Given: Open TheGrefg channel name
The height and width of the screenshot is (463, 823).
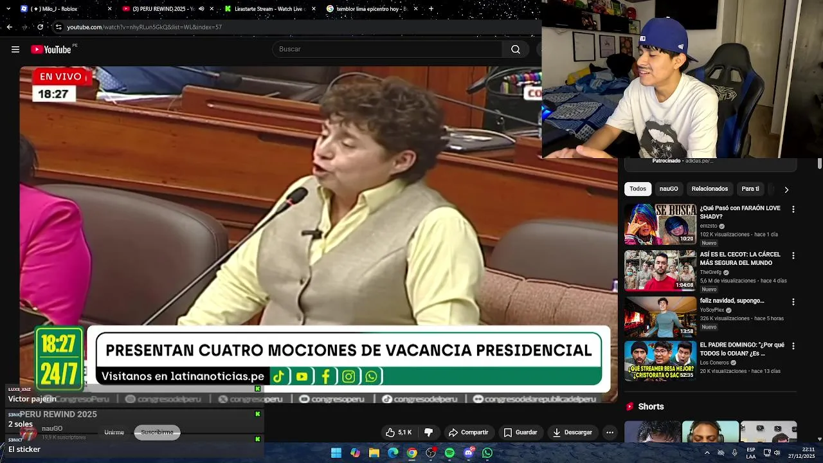Looking at the screenshot, I should tap(710, 272).
